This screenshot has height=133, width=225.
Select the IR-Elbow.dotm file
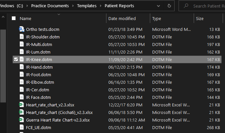pos(40,82)
